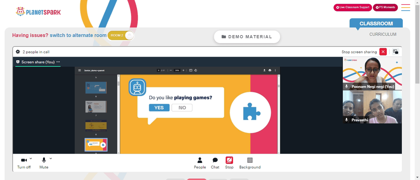Image resolution: width=420 pixels, height=180 pixels.
Task: Click 'Senior_demo+parent' file title
Action: click(x=94, y=70)
